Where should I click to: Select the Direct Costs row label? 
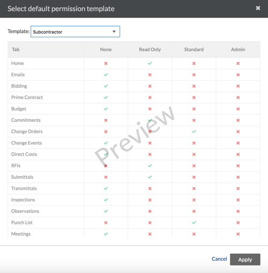tap(24, 154)
